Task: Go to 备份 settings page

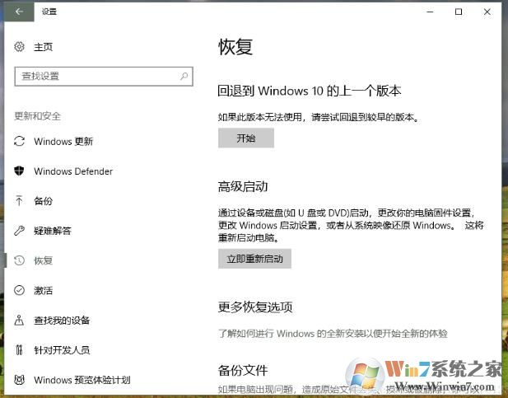Action: (x=43, y=201)
